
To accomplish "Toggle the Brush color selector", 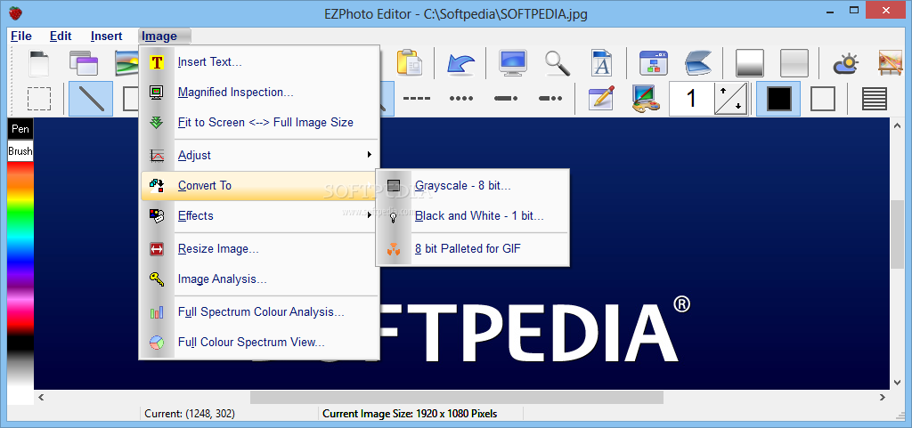I will point(20,151).
